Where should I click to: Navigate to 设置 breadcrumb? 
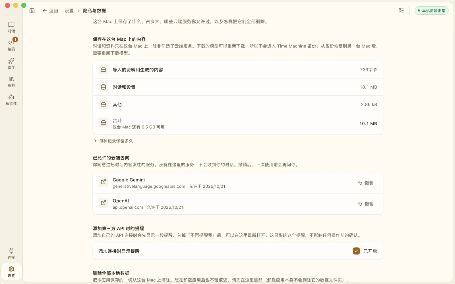(x=69, y=11)
